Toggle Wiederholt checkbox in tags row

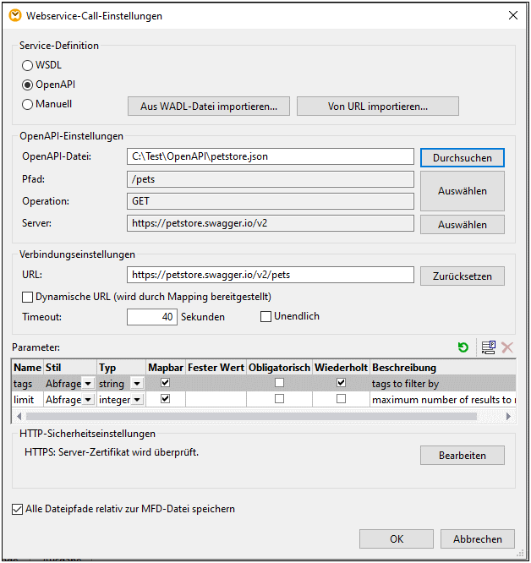[341, 383]
